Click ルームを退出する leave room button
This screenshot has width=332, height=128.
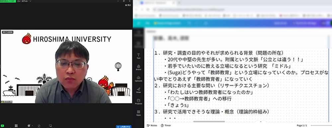(124, 127)
